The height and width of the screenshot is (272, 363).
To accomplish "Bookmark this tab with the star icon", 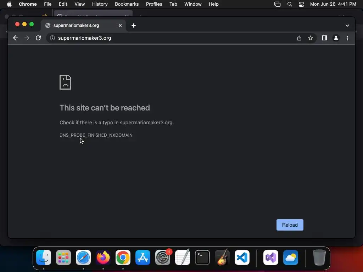I will click(311, 38).
